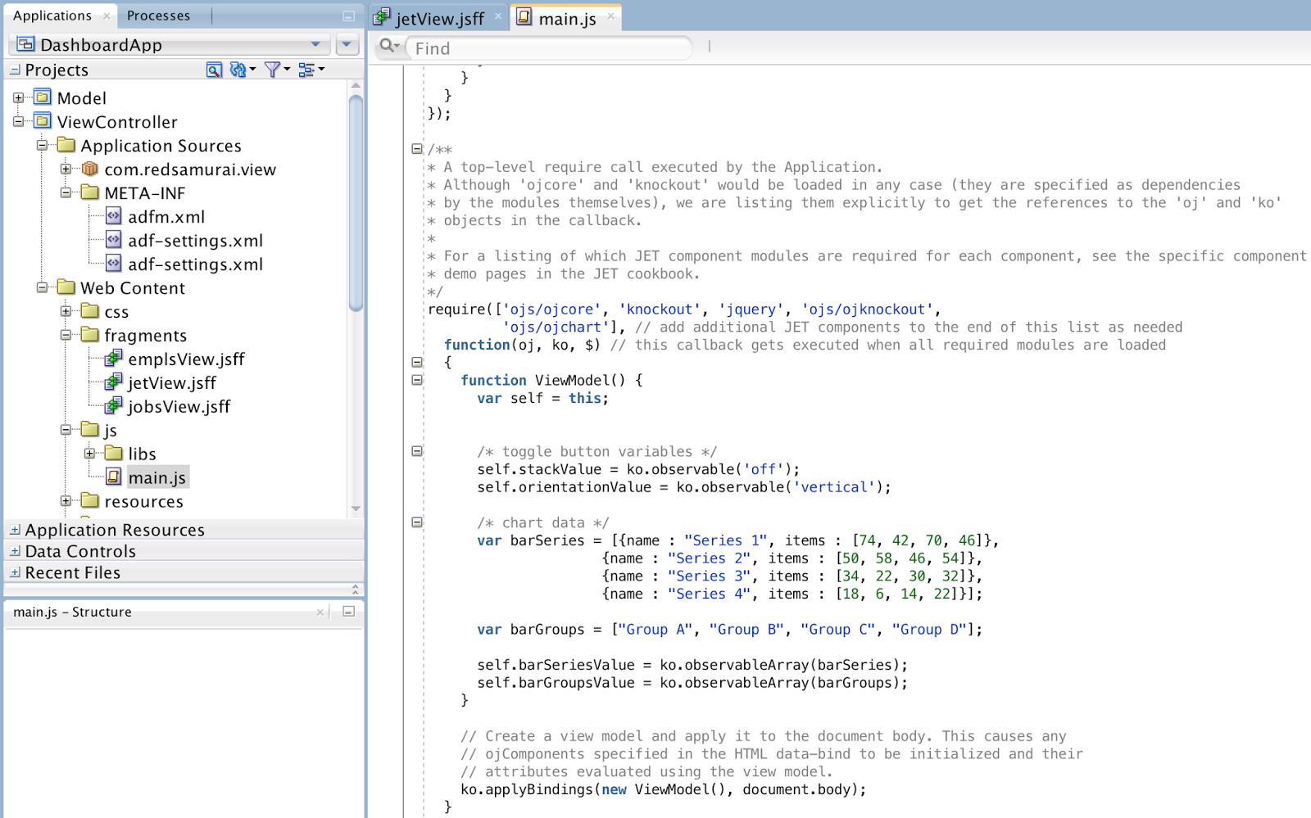Open the Data Controls panel
This screenshot has width=1311, height=818.
[79, 551]
